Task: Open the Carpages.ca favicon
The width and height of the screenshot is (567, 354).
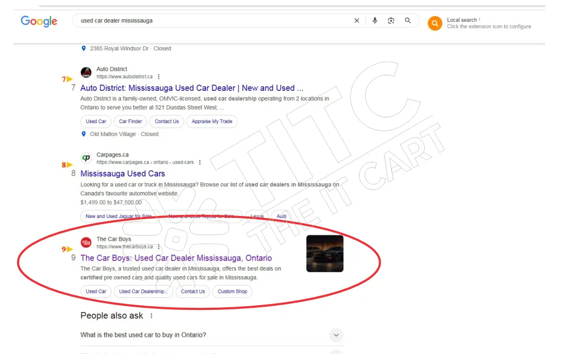Action: [x=86, y=158]
